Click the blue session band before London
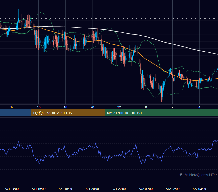 click(16, 113)
